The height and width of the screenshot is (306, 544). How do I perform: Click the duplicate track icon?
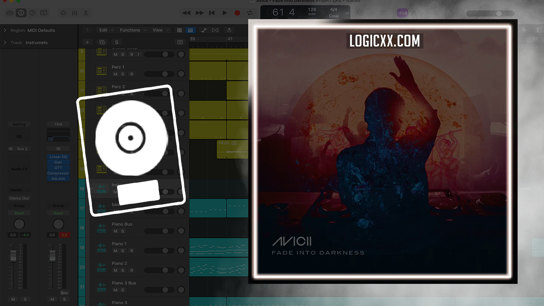tap(102, 42)
